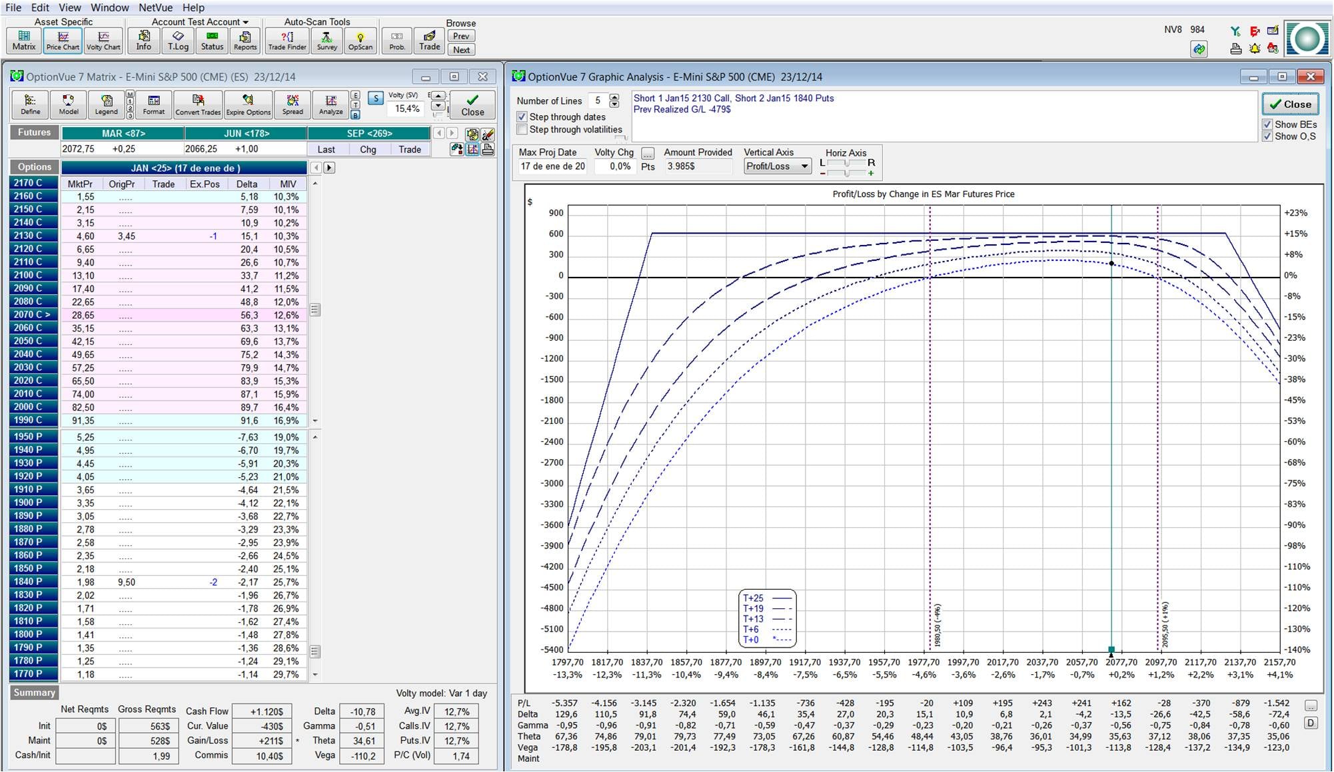1334x772 pixels.
Task: Click the Next browse button
Action: [x=461, y=50]
